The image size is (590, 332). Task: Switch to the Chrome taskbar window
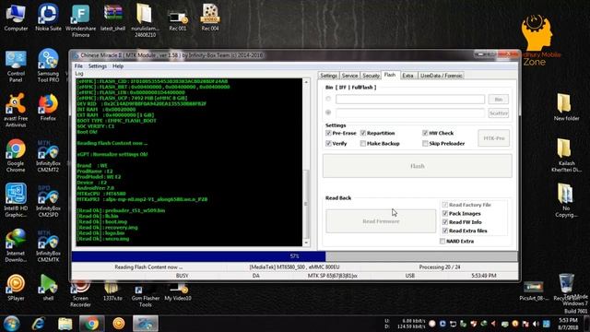point(91,324)
